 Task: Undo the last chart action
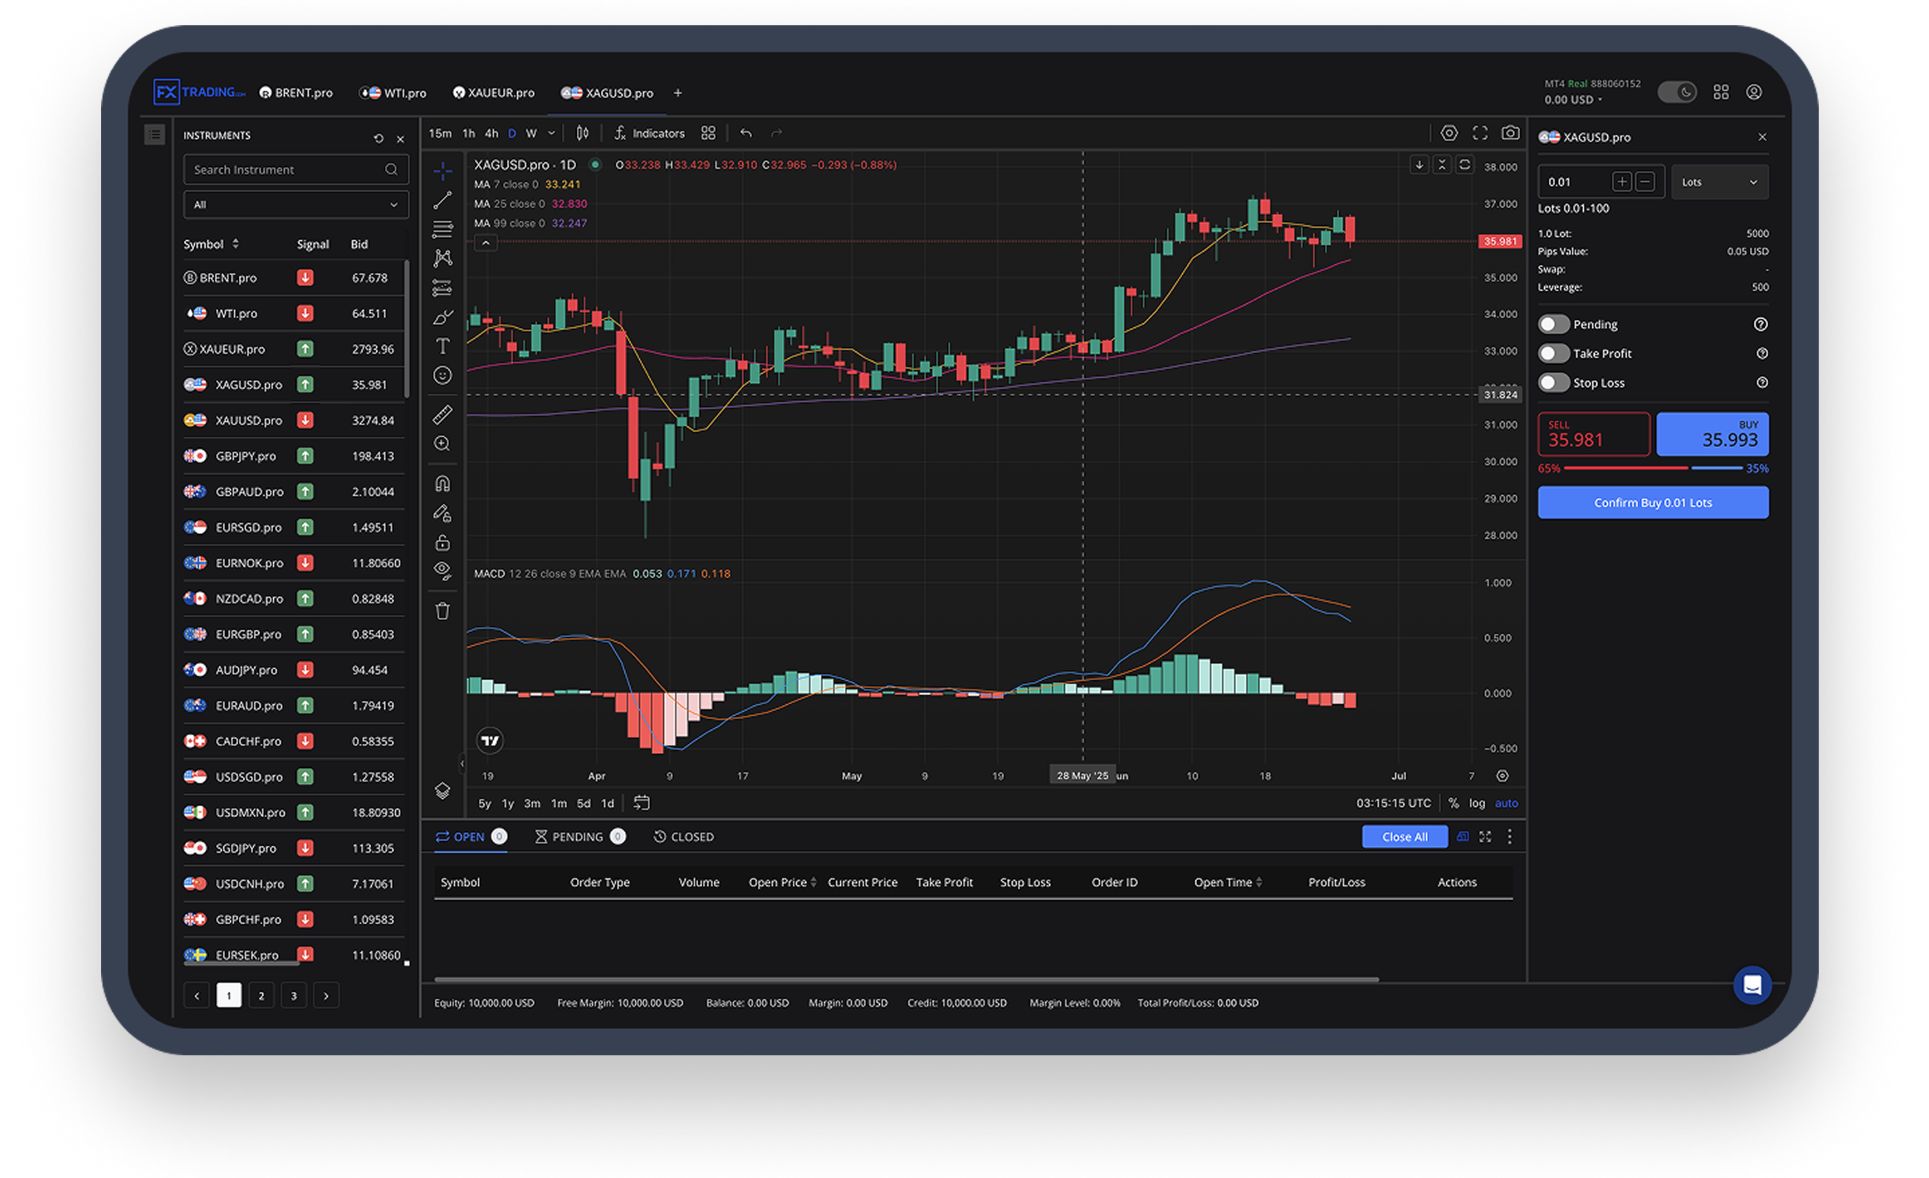[x=746, y=133]
